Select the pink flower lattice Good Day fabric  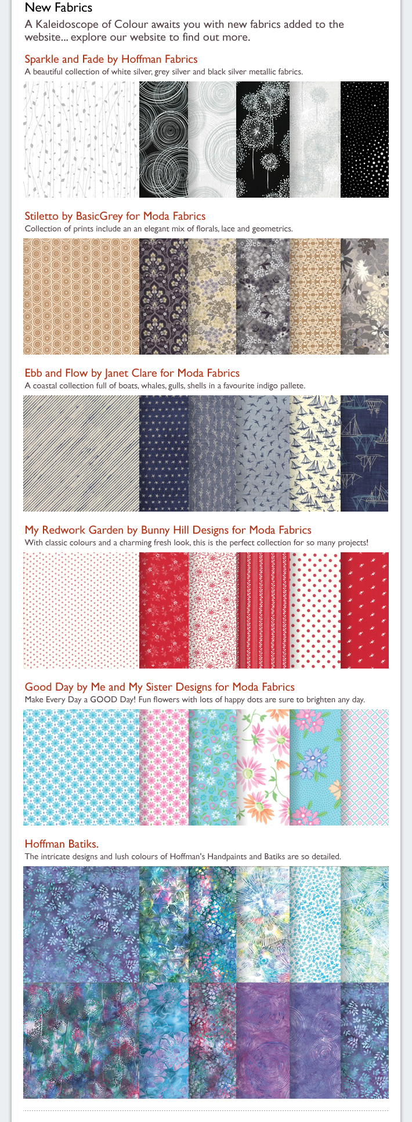(164, 767)
